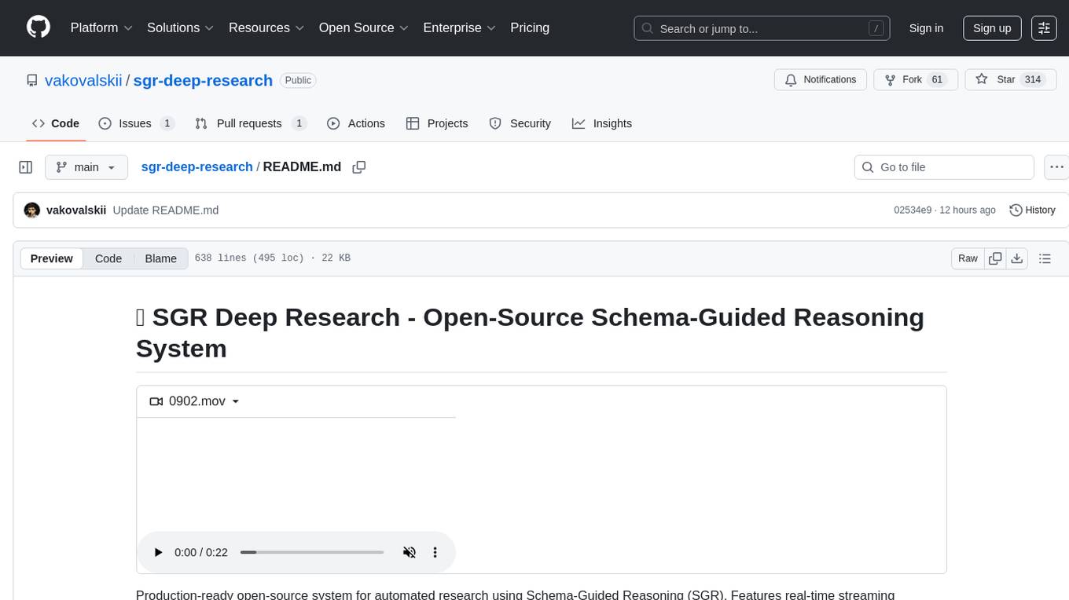Expand the Open Source menu
The height and width of the screenshot is (600, 1069).
[363, 27]
